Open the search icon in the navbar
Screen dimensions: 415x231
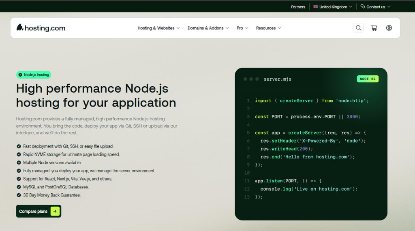pos(358,28)
